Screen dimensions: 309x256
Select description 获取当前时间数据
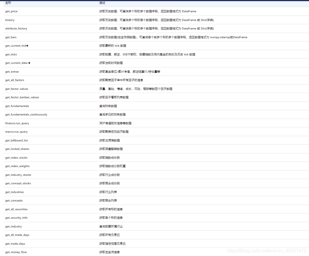tap(111, 63)
